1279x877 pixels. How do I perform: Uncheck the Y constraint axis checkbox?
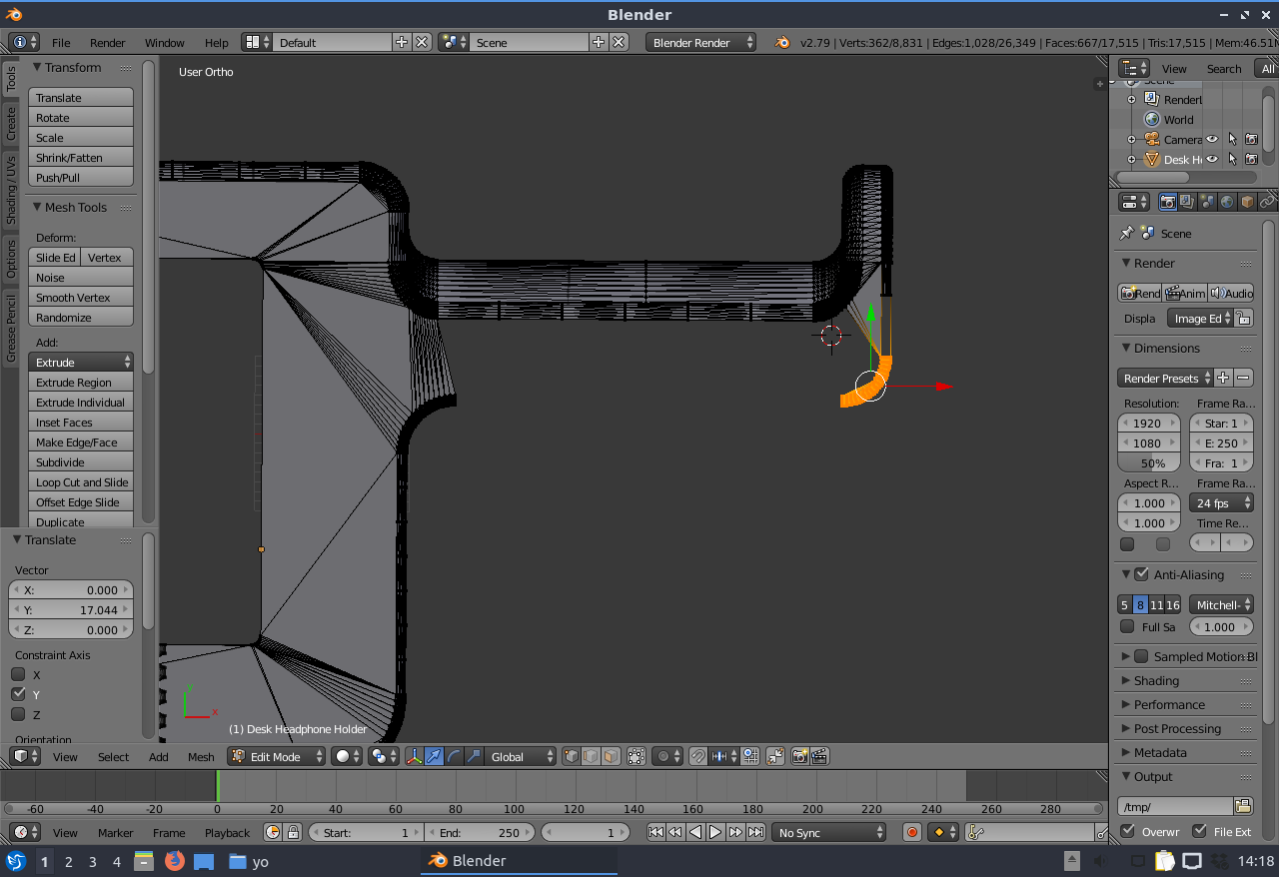(18, 694)
